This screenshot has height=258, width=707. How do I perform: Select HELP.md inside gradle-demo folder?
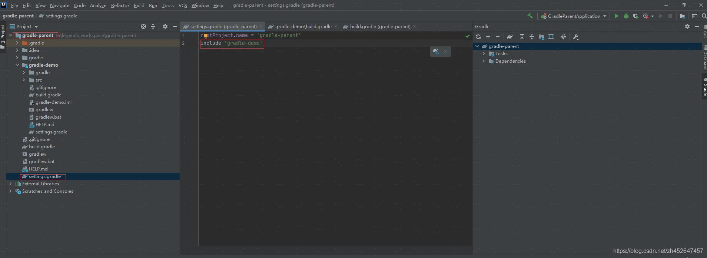(x=44, y=125)
